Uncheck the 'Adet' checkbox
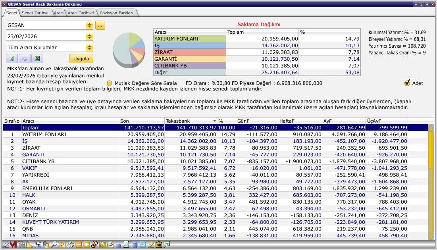The height and width of the screenshot is (250, 437). pos(407,83)
